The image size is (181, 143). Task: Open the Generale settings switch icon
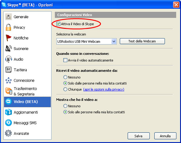click(x=9, y=17)
